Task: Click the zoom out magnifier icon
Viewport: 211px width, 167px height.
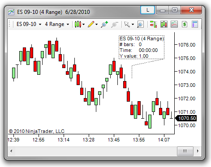Action: (115, 24)
